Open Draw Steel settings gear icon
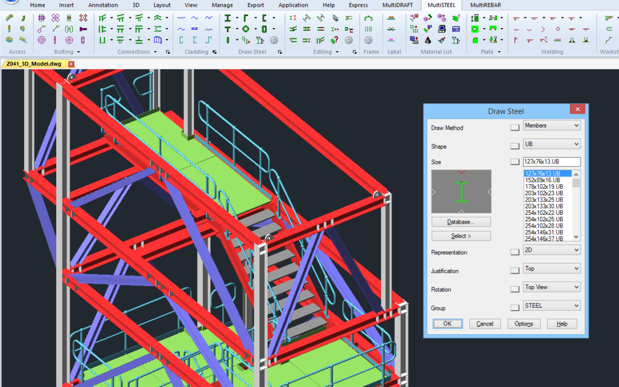619x387 pixels. pyautogui.click(x=274, y=40)
